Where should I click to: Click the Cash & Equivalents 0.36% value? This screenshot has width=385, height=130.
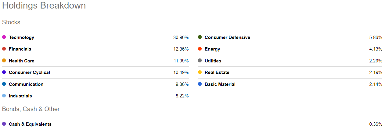coord(376,124)
